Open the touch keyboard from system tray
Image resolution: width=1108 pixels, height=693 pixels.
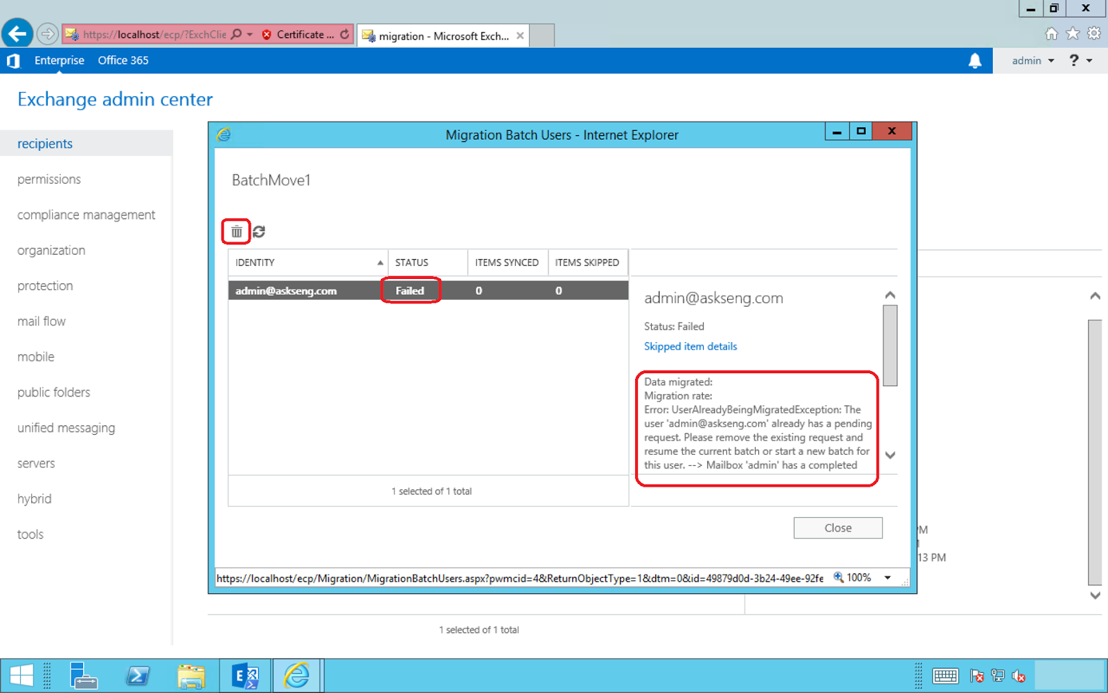pyautogui.click(x=946, y=676)
